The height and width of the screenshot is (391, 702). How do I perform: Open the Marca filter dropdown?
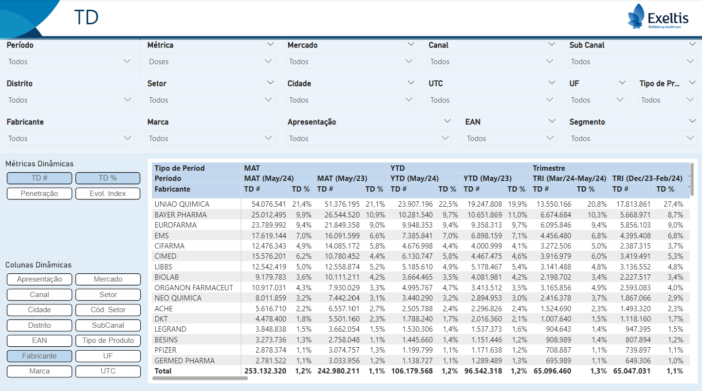210,138
